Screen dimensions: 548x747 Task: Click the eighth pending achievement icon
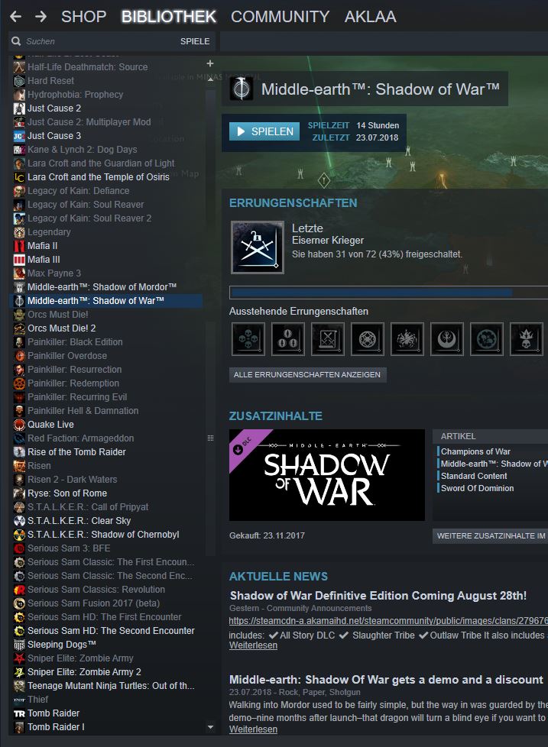[527, 339]
